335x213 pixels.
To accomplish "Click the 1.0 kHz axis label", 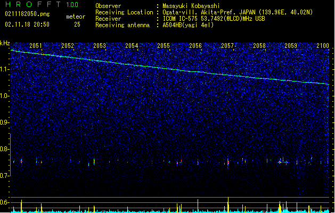I will point(4,96).
